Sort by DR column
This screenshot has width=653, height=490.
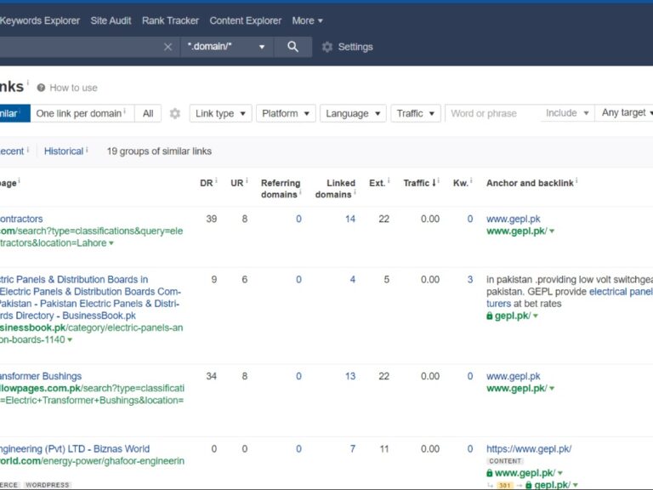point(207,183)
